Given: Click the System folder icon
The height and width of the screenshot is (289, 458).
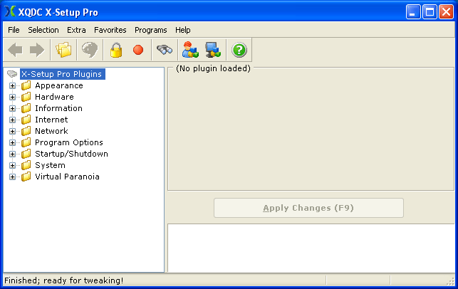Looking at the screenshot, I should click(26, 165).
